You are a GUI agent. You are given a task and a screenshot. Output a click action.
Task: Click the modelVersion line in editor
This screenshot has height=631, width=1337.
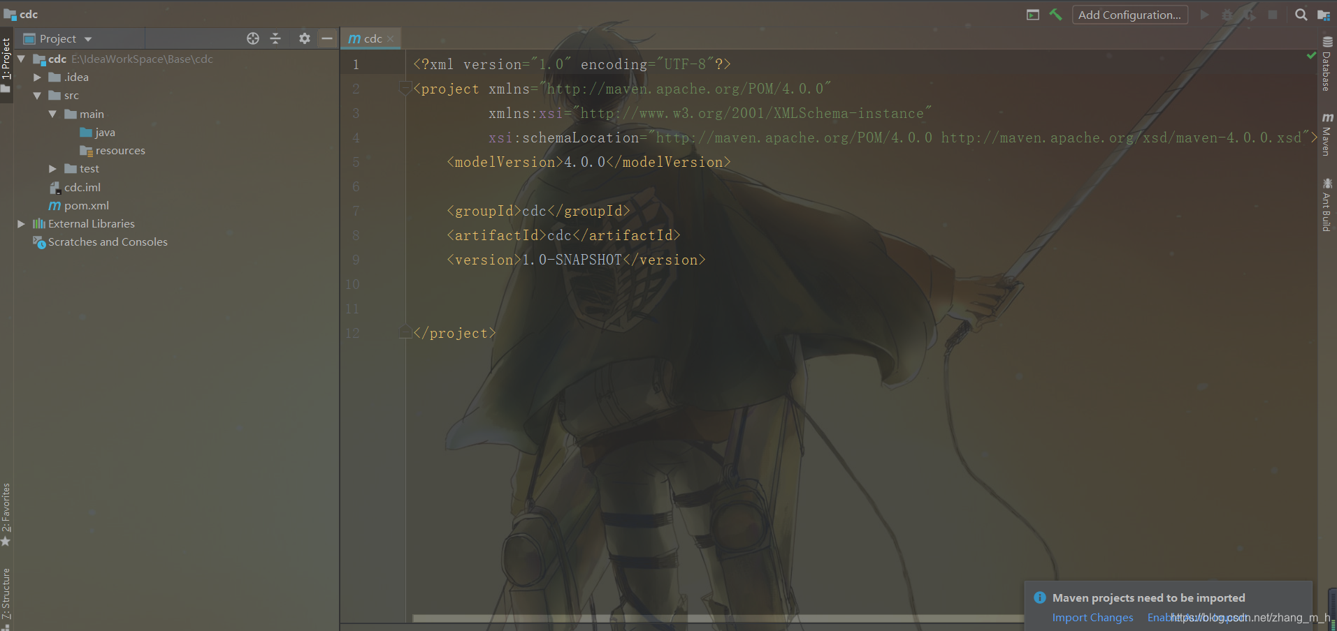(588, 162)
